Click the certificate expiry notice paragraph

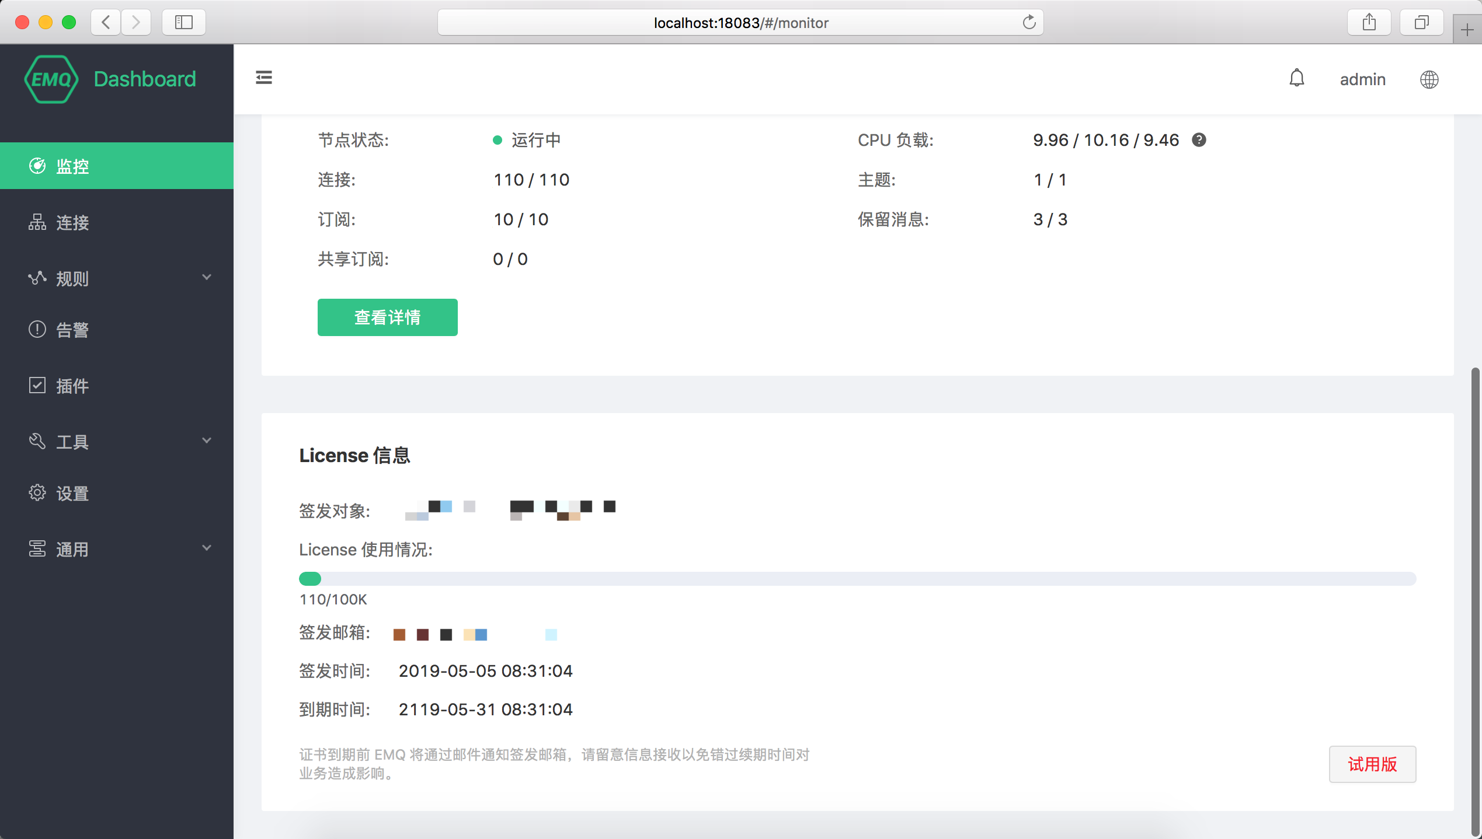[x=554, y=764]
